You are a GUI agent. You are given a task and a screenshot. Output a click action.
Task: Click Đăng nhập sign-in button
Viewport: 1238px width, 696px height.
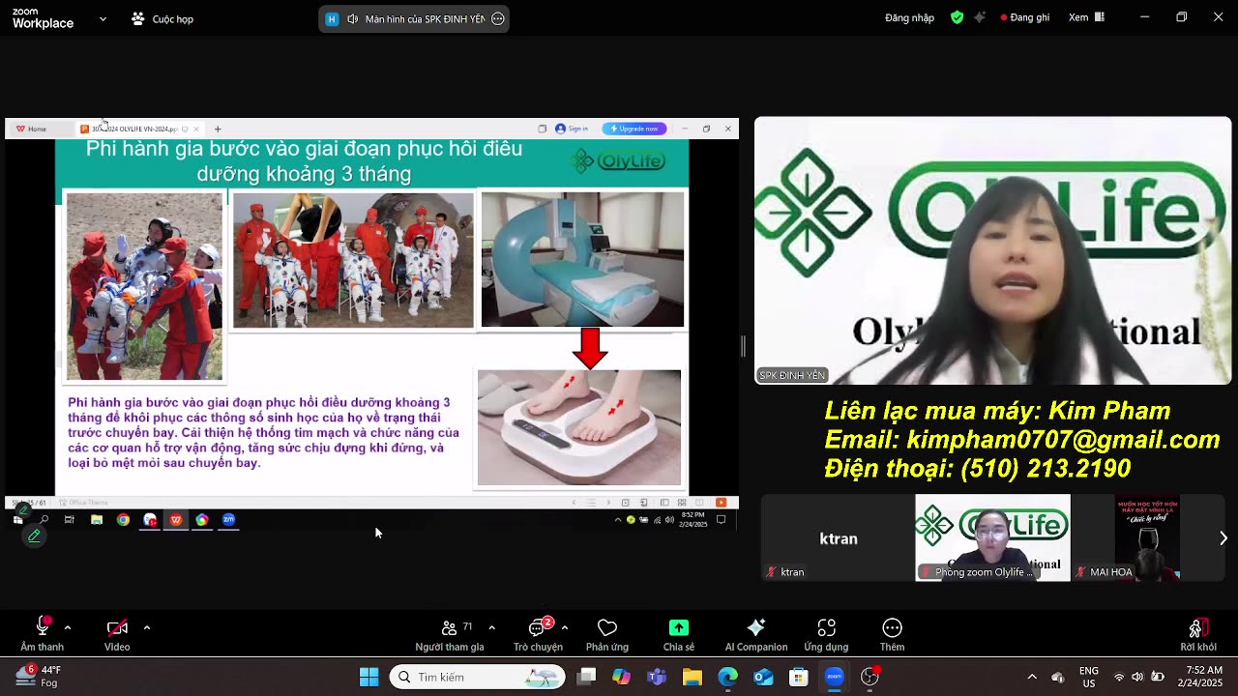(909, 17)
